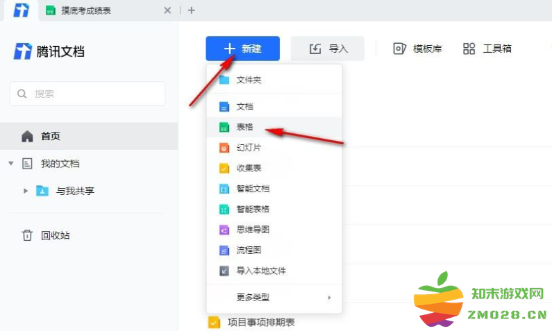The height and width of the screenshot is (331, 552).
Task: Select the 智能文档 smart document icon
Action: point(224,189)
